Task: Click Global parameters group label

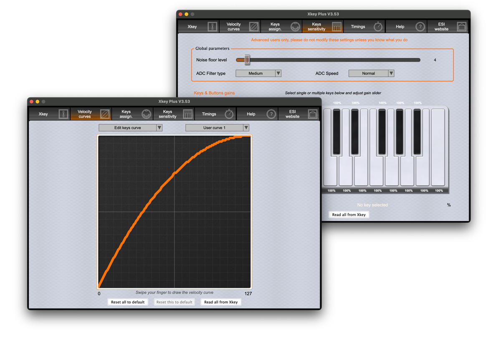Action: tap(213, 48)
